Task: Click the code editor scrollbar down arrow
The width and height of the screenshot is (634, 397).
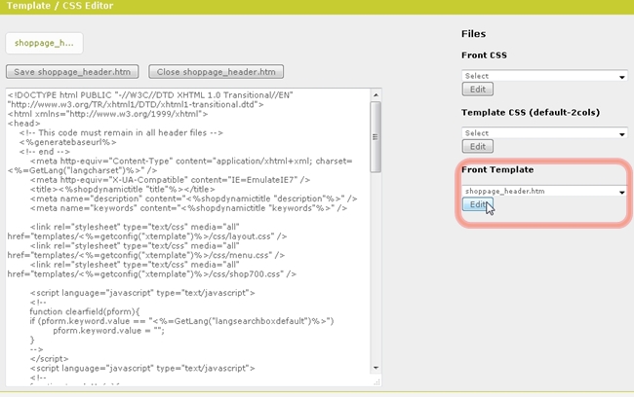Action: click(376, 368)
